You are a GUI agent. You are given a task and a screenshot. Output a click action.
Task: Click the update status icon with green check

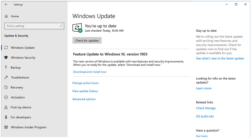pos(77,28)
